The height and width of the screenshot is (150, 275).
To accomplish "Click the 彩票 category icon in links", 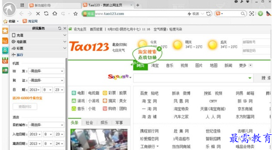I will point(105,93).
